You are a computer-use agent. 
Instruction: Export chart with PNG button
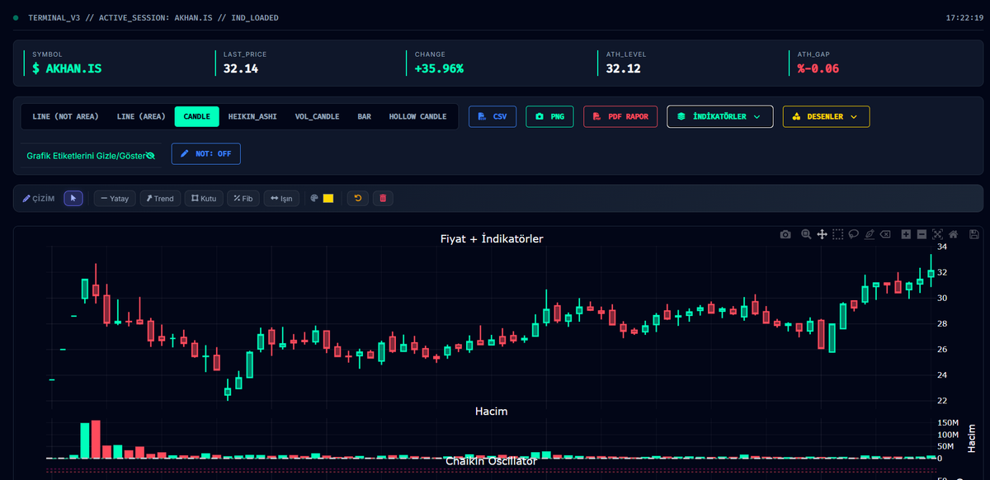point(549,116)
